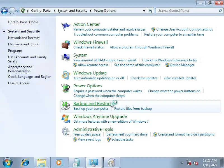Click the Windows Anytime Upgrade logo icon
Viewport: 224px width, 168px height.
click(x=66, y=119)
